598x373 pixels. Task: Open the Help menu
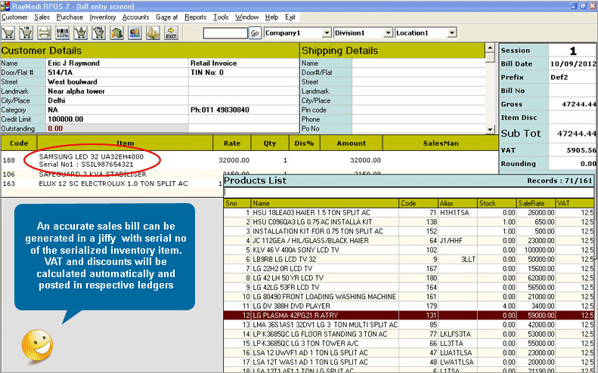coord(271,17)
